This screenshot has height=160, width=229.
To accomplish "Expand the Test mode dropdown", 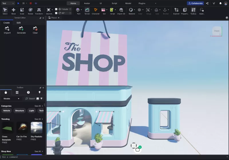I will [7, 3].
